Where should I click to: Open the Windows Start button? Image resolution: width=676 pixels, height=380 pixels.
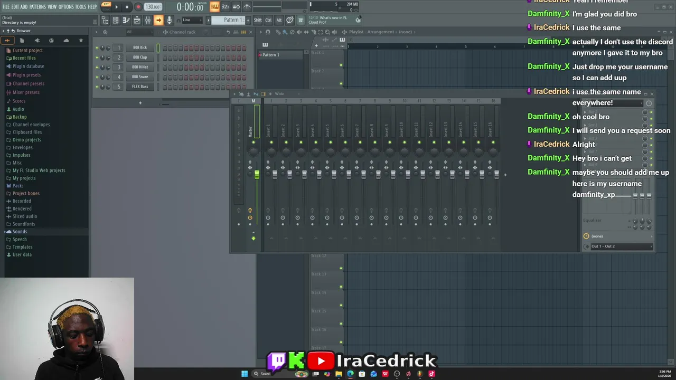pos(245,374)
